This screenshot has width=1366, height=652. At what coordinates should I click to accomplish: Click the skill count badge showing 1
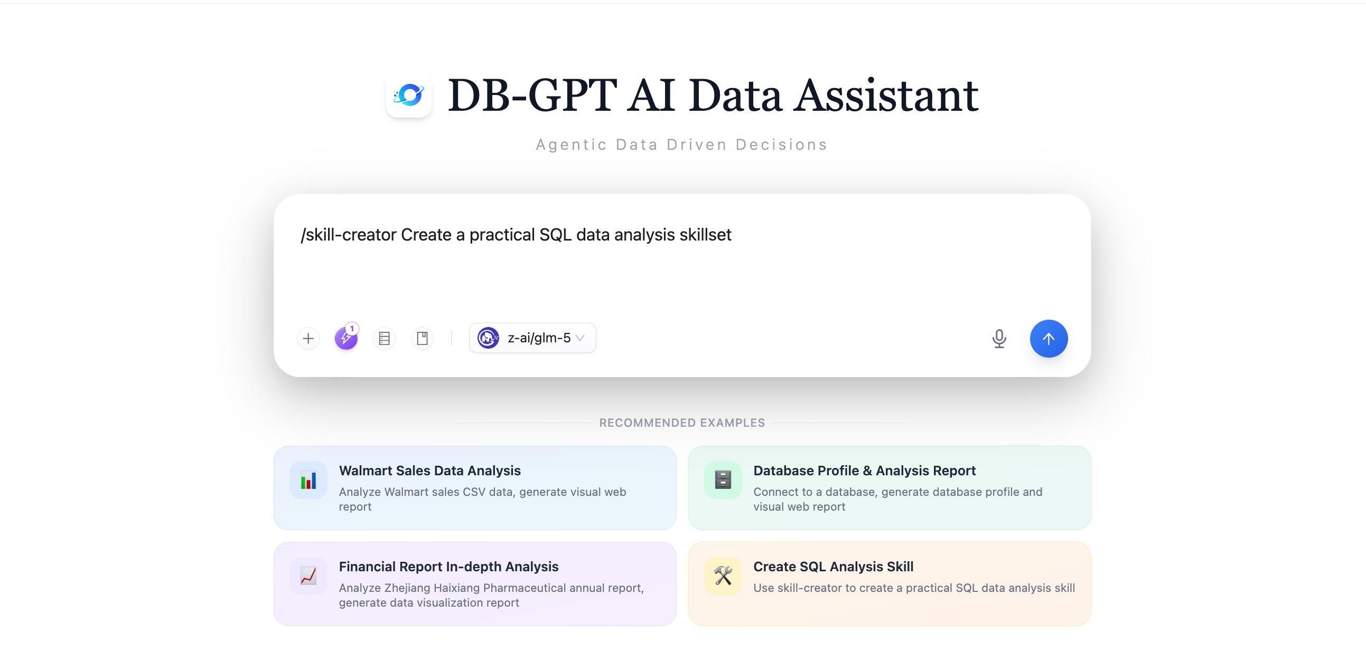(352, 329)
